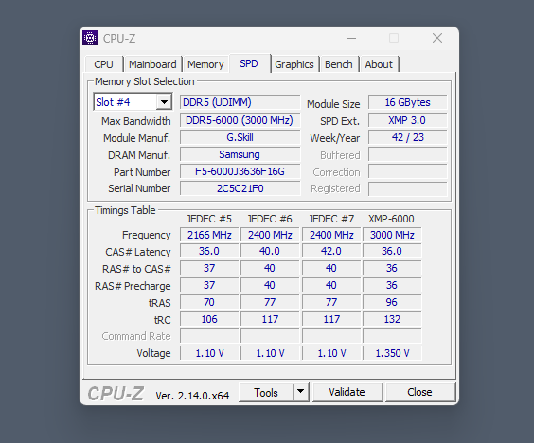Click the Tools button

coord(266,392)
